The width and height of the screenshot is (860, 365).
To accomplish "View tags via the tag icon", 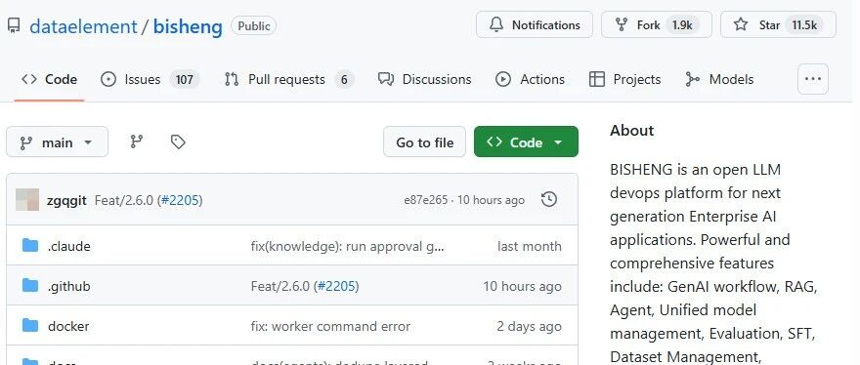I will [x=178, y=142].
